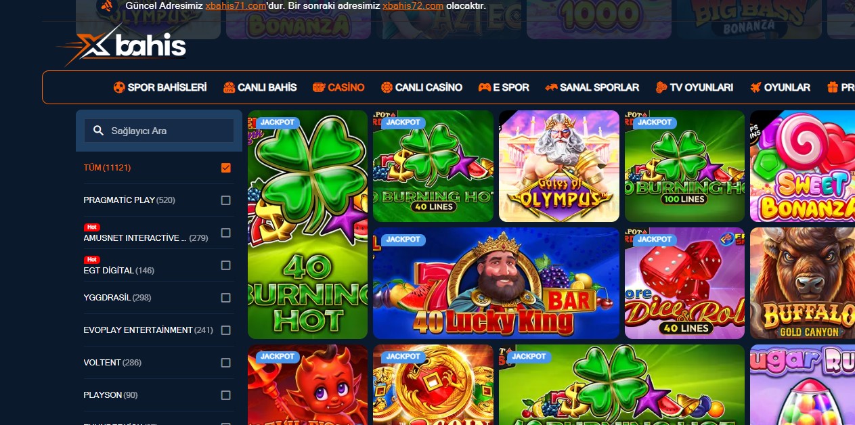Click the rocket icon beside Oyunlar

(x=755, y=87)
